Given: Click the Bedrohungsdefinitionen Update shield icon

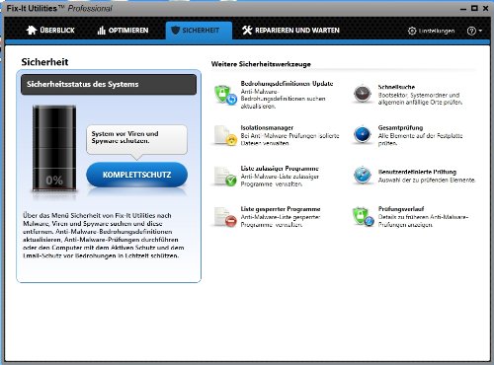Looking at the screenshot, I should click(225, 95).
